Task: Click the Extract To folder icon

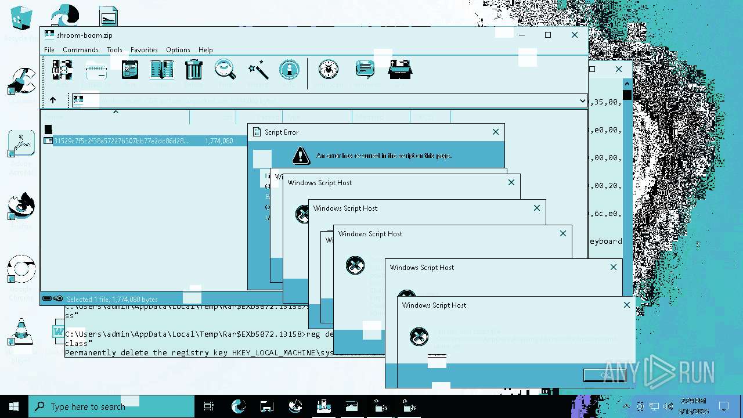Action: [x=96, y=71]
